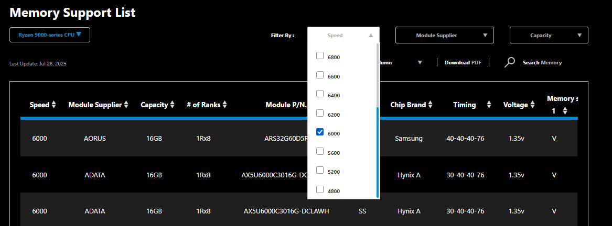Sort by # of Ranks arrows
Screen dimensions: 612x226
(225, 105)
